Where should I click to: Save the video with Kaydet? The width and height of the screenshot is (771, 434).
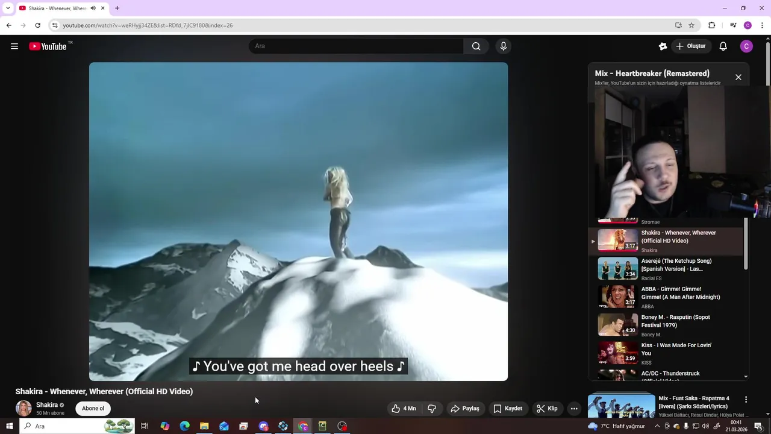coord(508,409)
